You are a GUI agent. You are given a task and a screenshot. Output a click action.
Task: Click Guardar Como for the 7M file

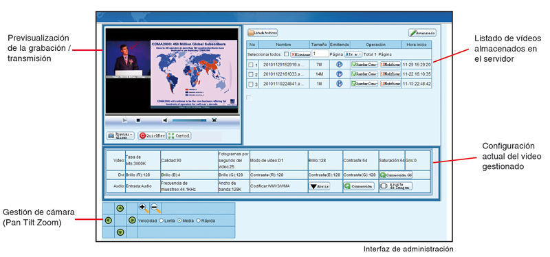pos(364,65)
